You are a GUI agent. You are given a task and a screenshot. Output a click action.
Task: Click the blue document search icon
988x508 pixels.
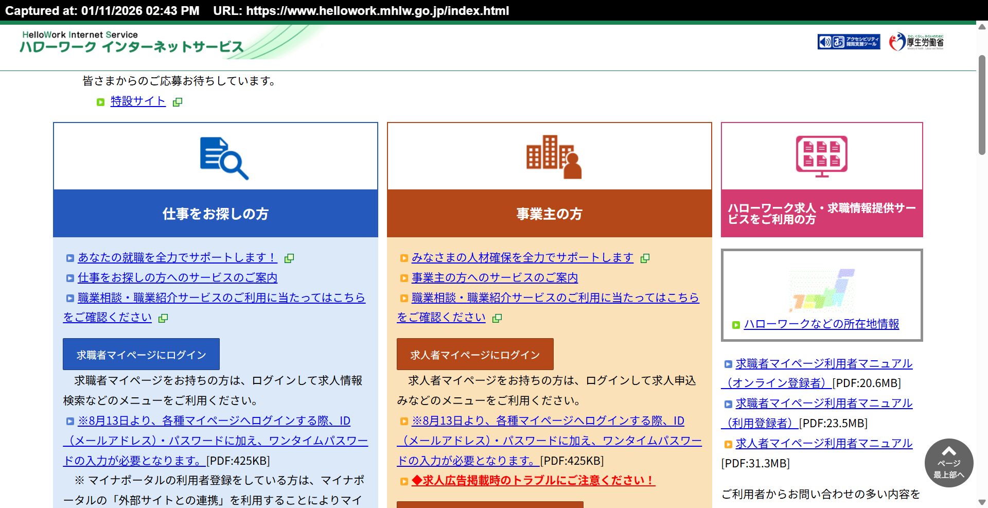tap(224, 158)
